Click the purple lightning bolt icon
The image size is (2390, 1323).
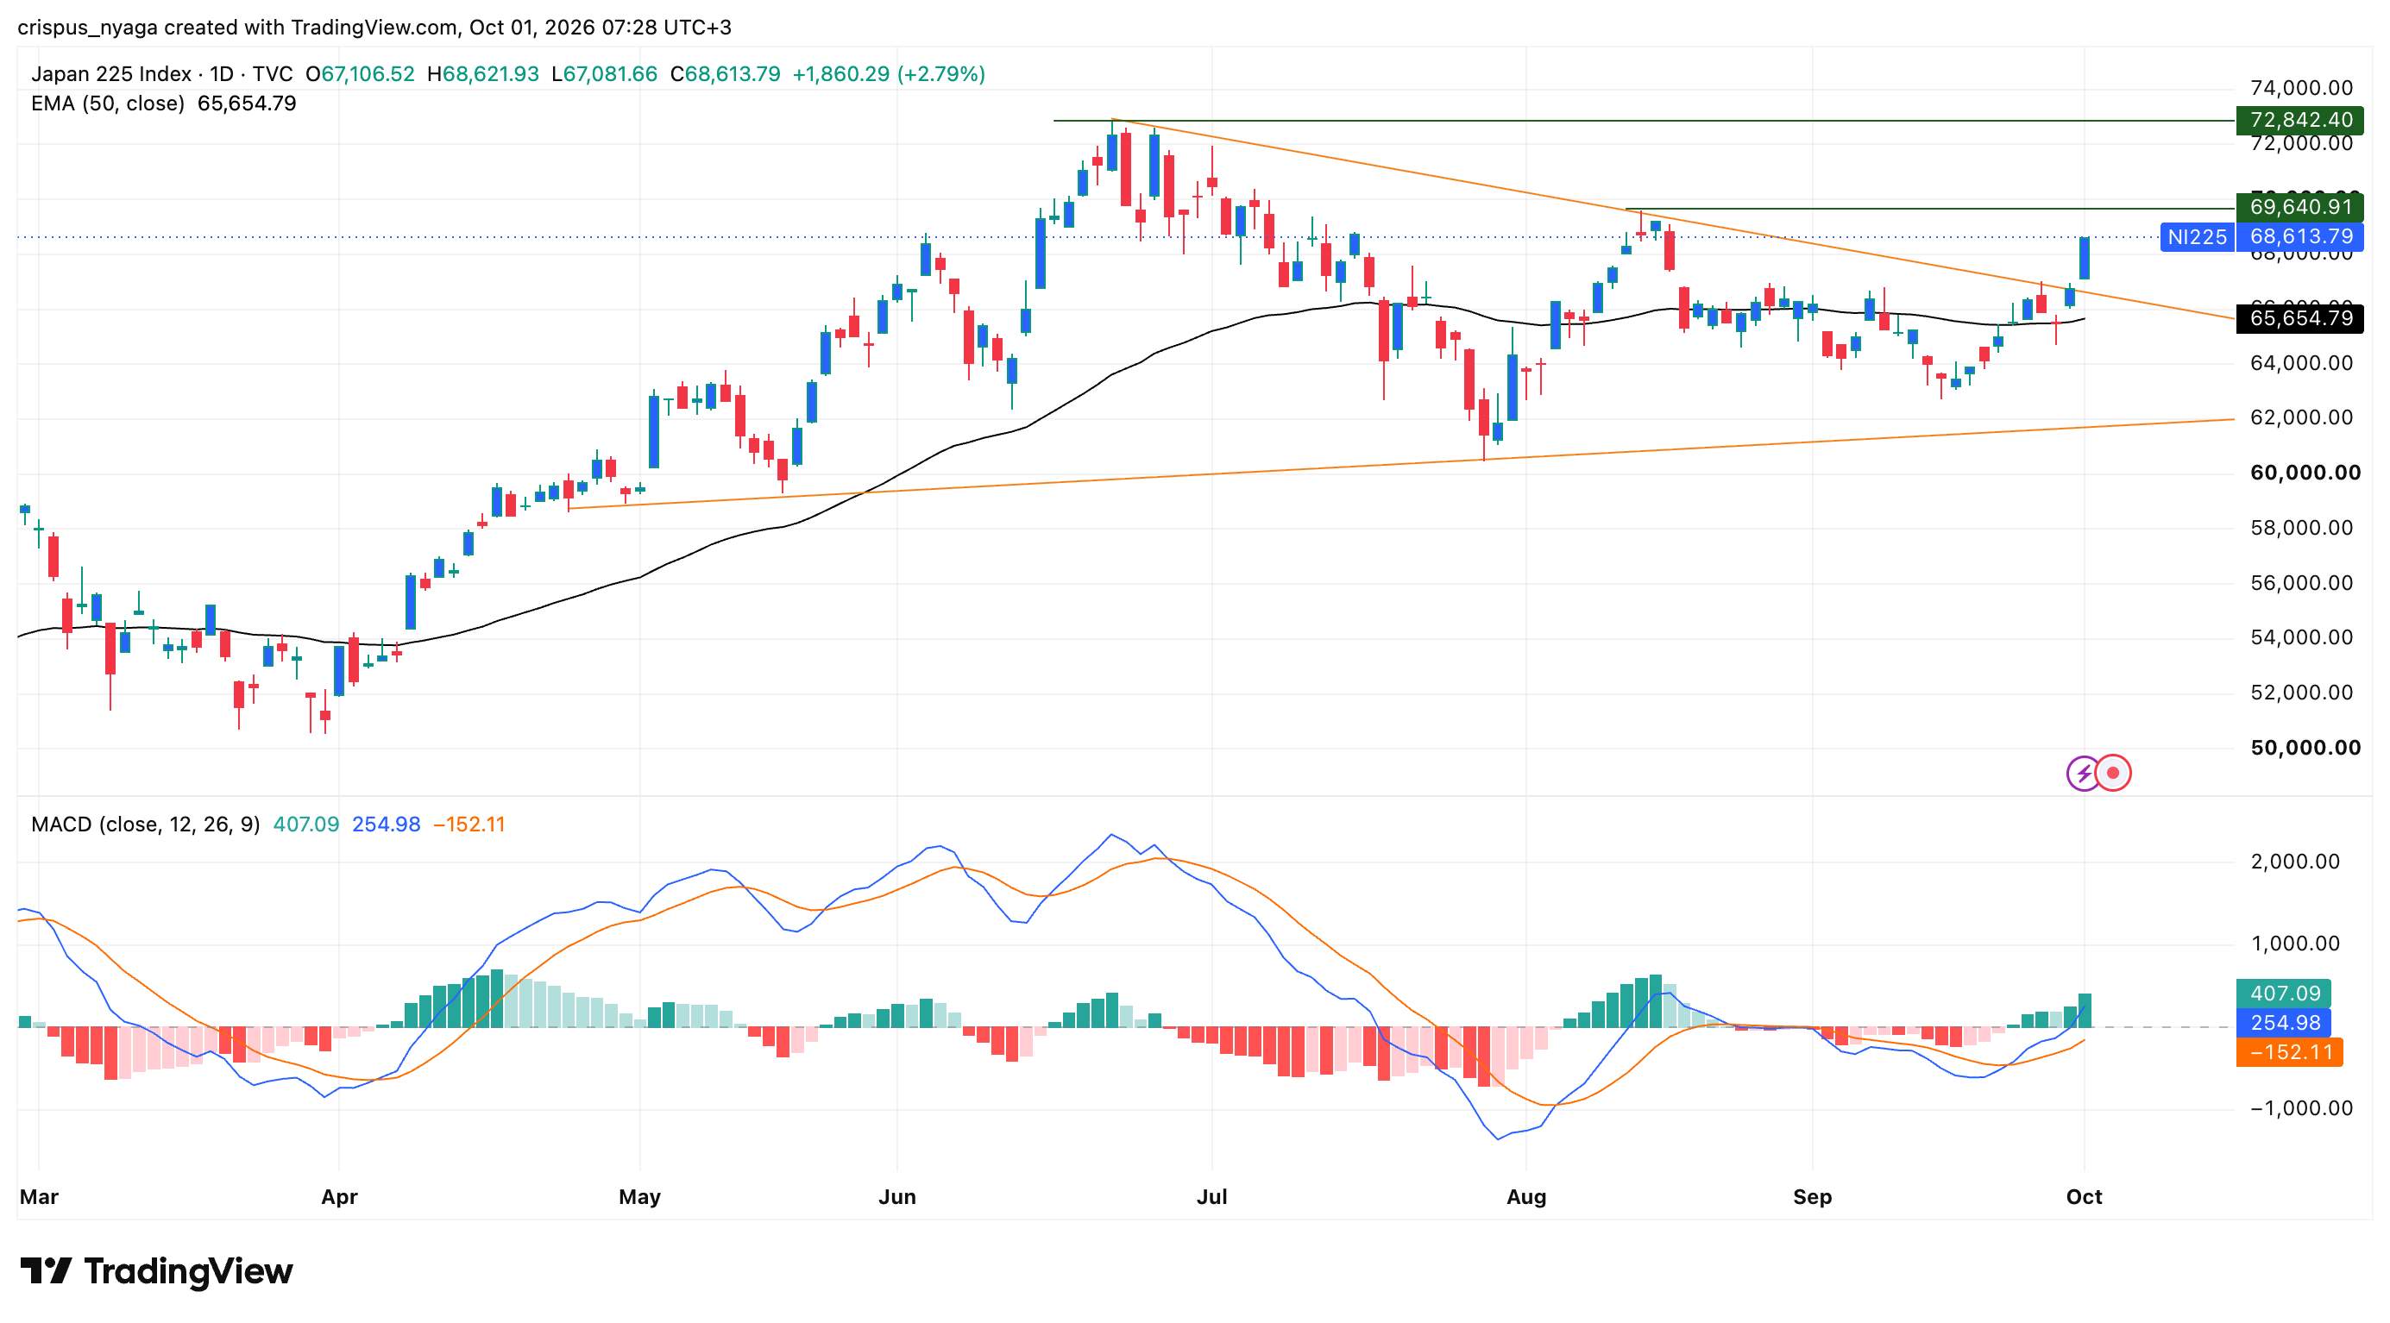[2084, 772]
